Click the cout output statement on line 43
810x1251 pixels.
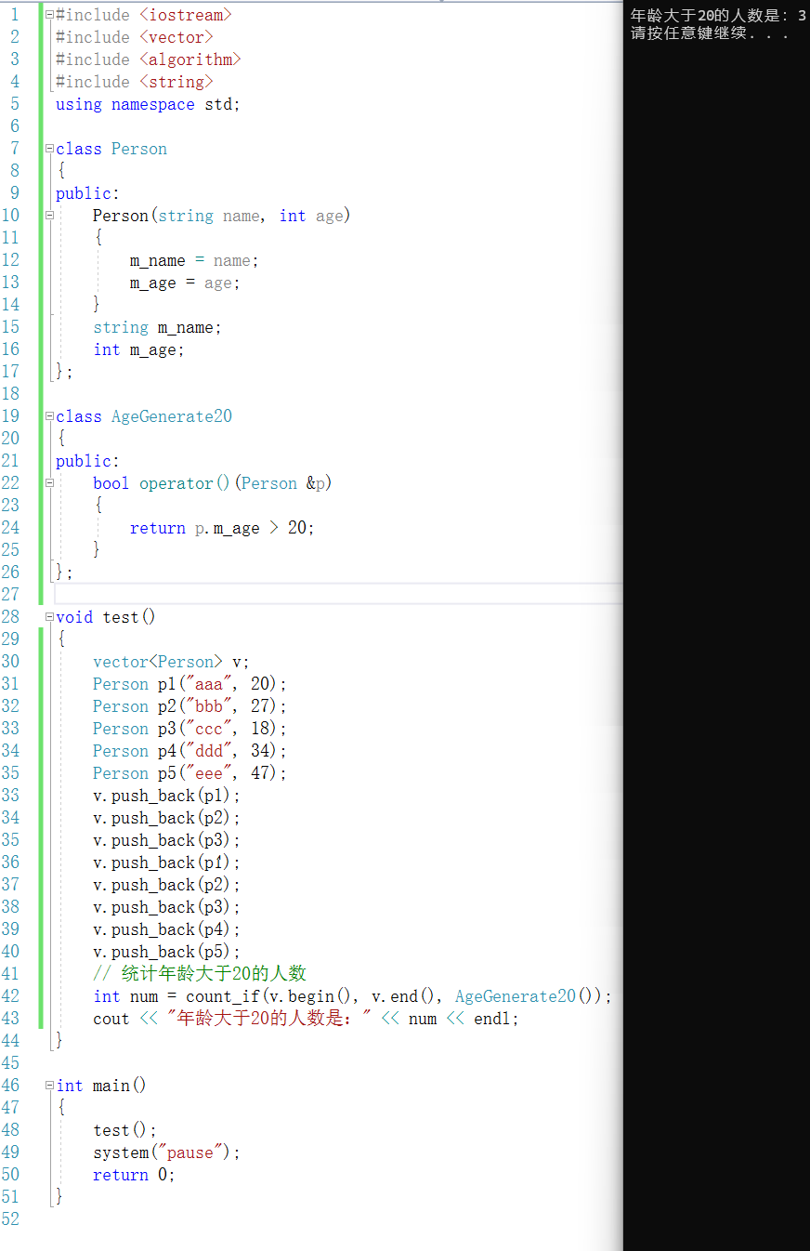306,1019
